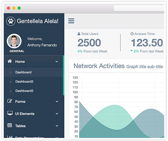Screen dimensions: 168x141
Task: Click the browser address bar field
Action: tap(139, 8)
